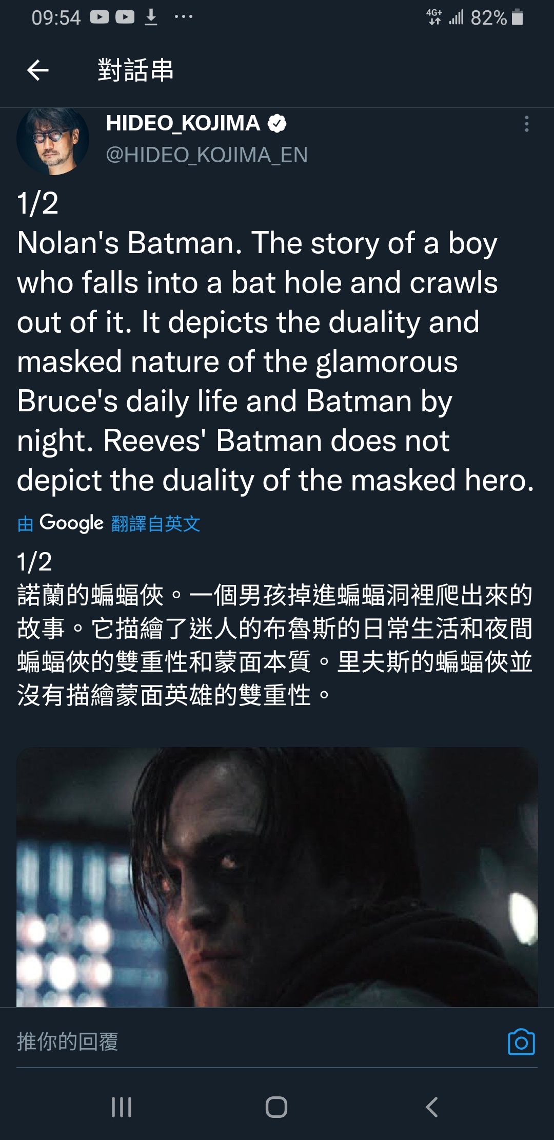Tap the battery indicator in status bar
Viewport: 554px width, 1140px height.
click(518, 17)
